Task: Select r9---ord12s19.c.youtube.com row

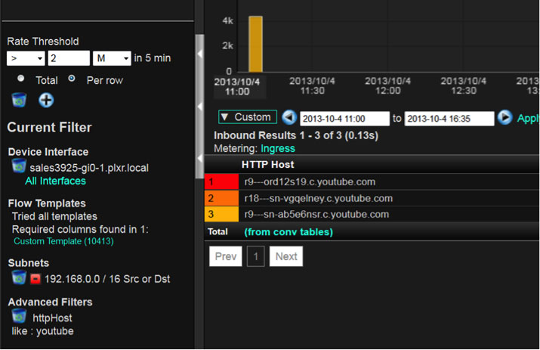Action: [372, 181]
